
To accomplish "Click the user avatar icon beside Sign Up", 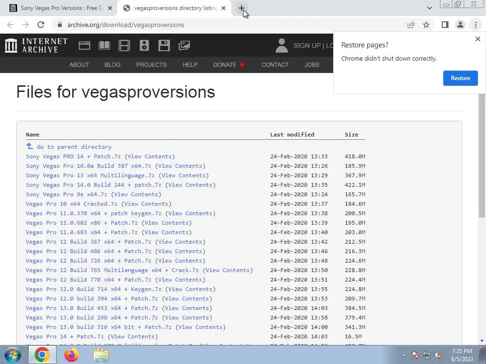I will pos(281,45).
